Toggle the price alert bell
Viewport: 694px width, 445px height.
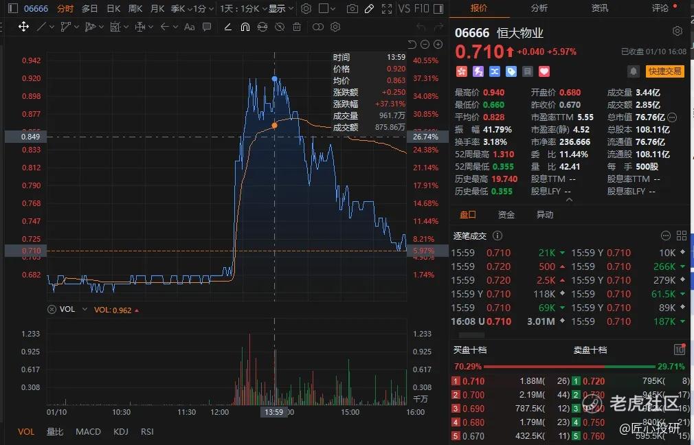tap(634, 71)
